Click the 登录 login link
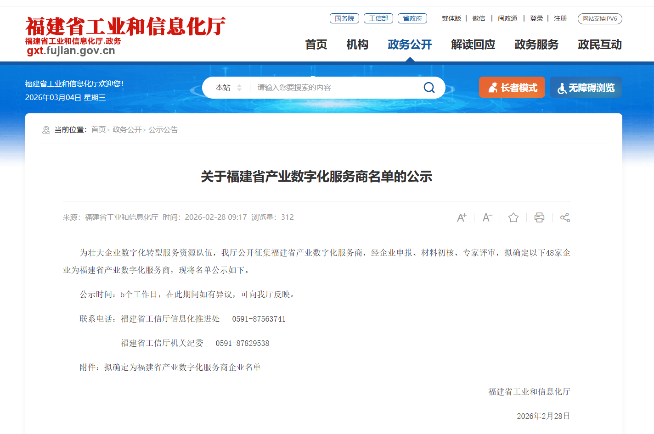654x434 pixels. coord(536,18)
